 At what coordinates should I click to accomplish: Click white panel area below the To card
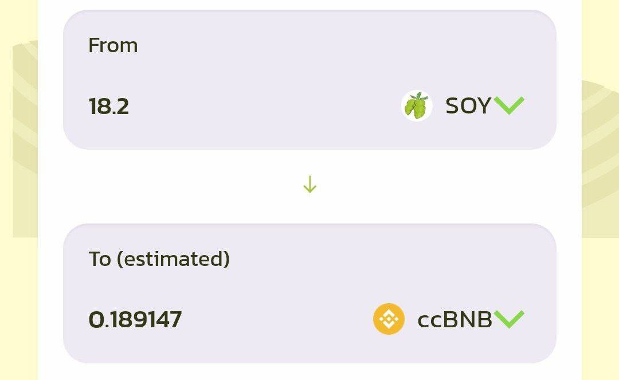coord(309,372)
